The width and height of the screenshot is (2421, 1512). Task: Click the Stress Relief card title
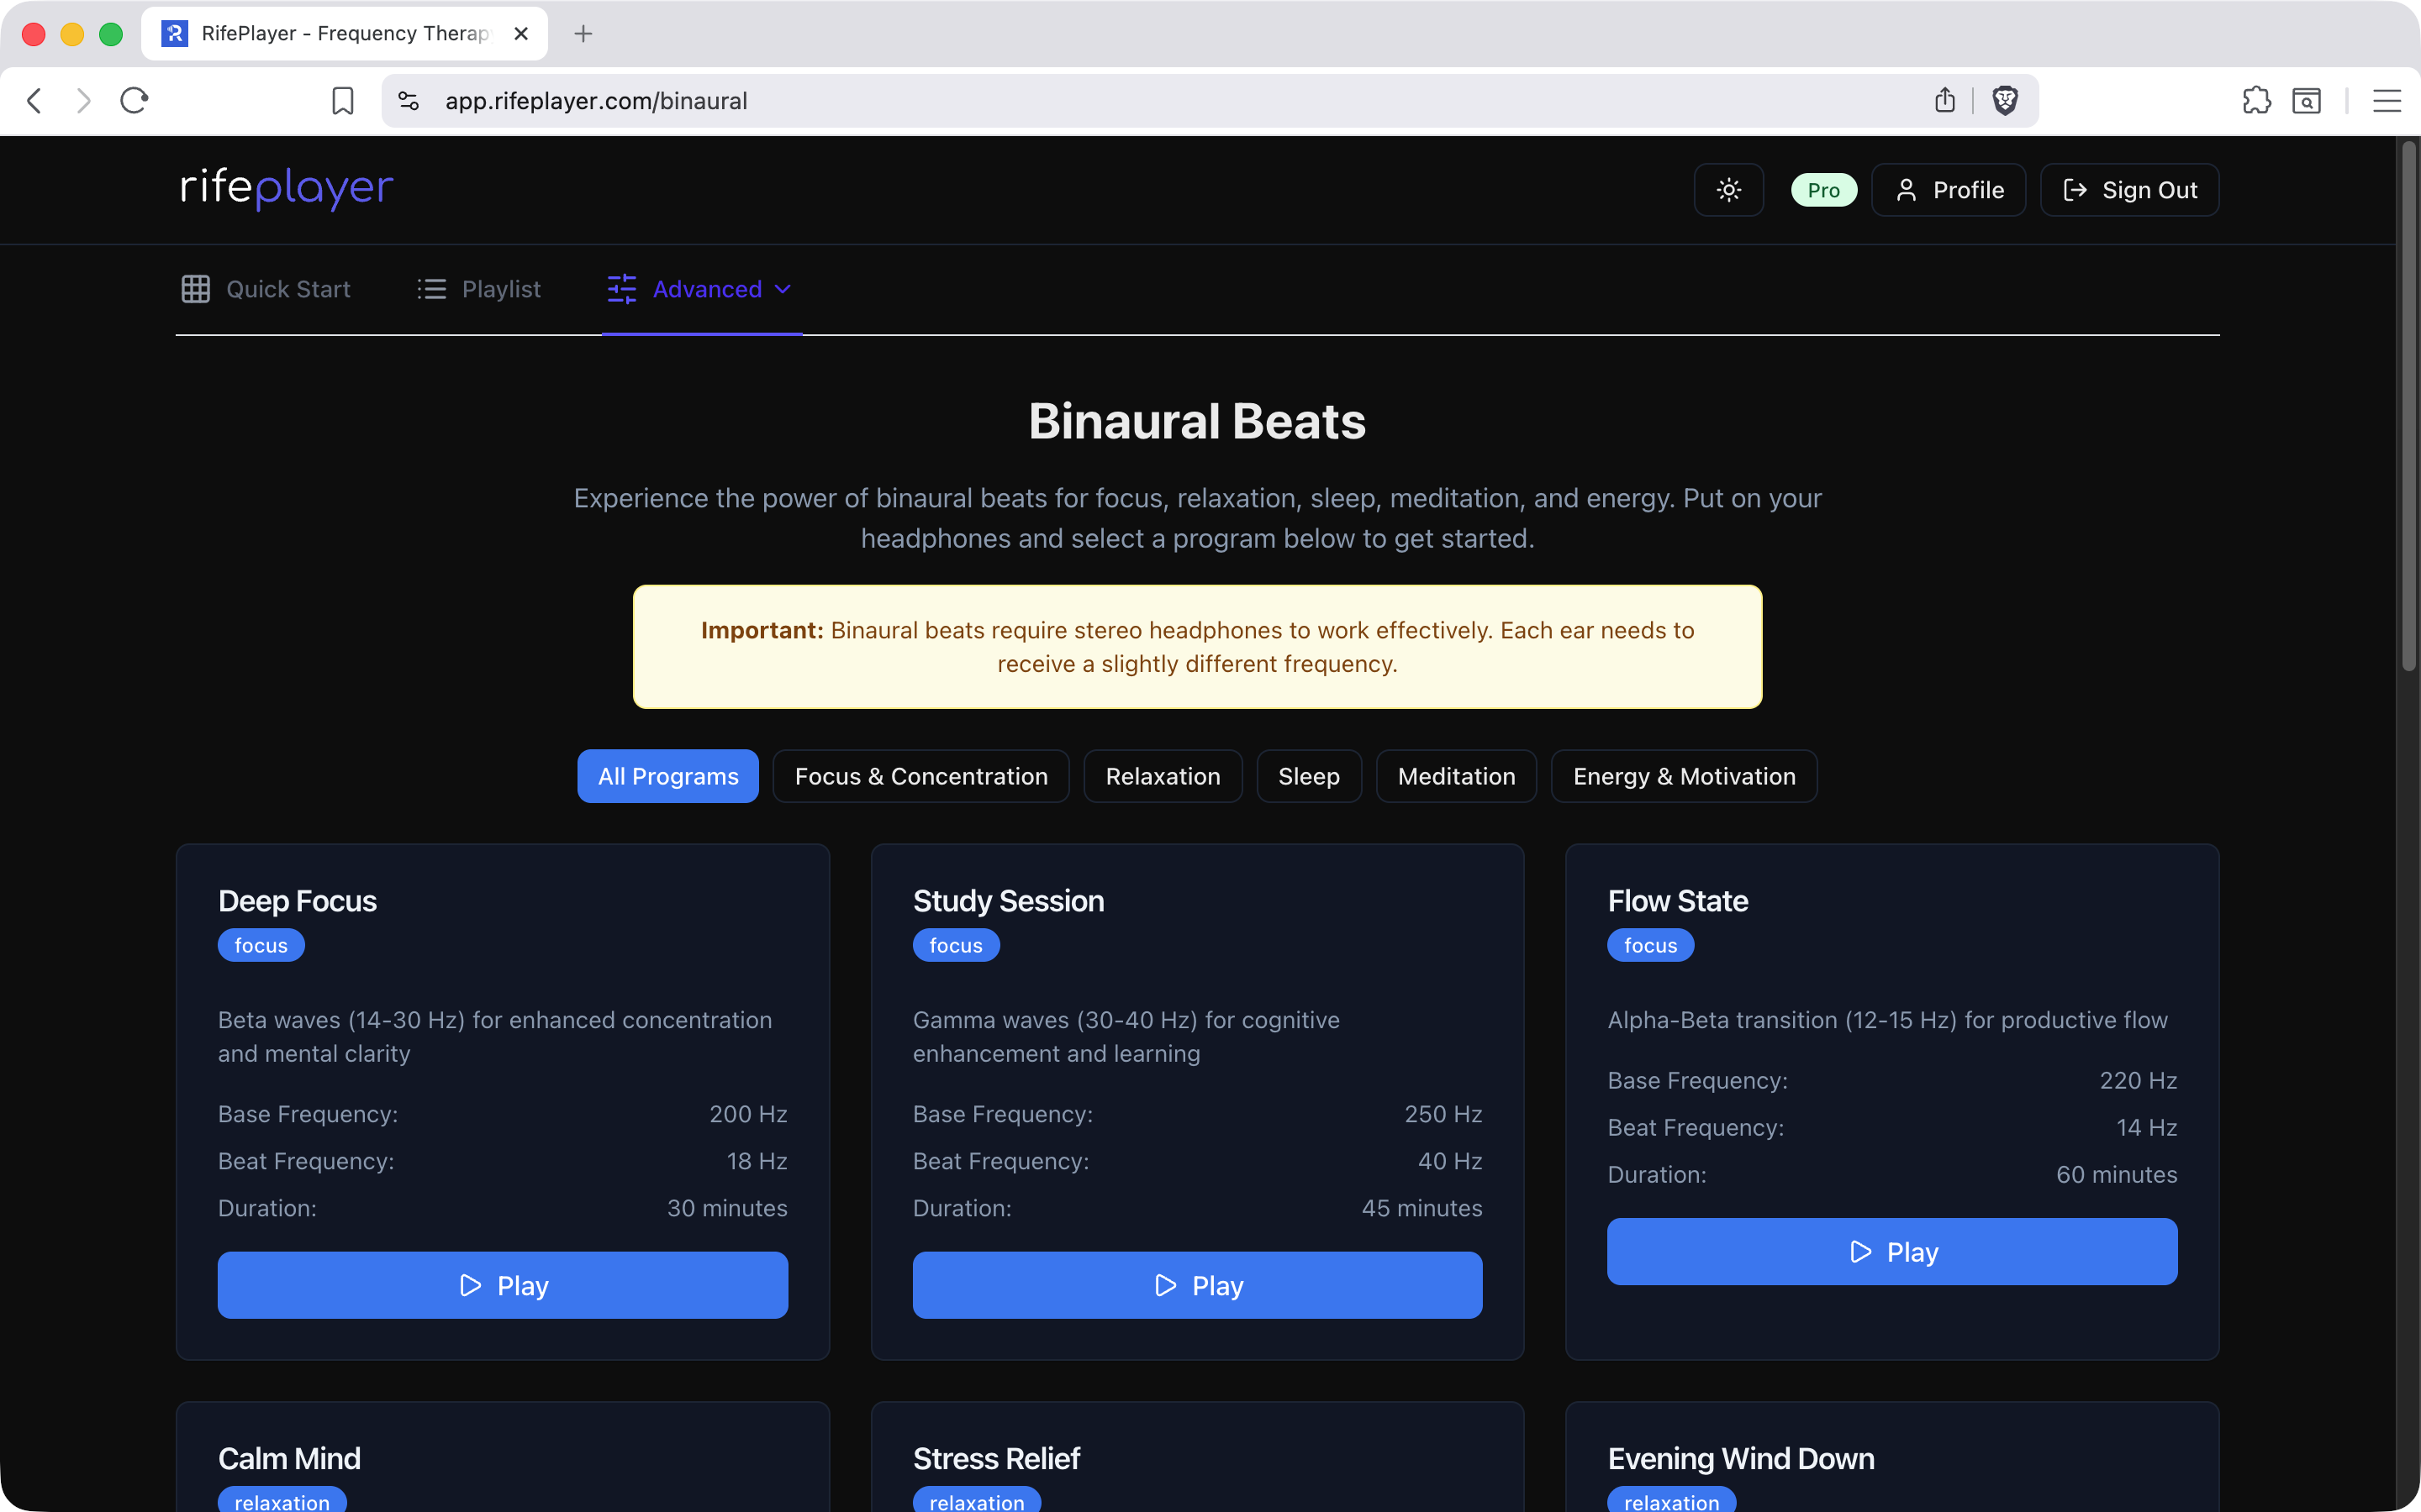(996, 1459)
